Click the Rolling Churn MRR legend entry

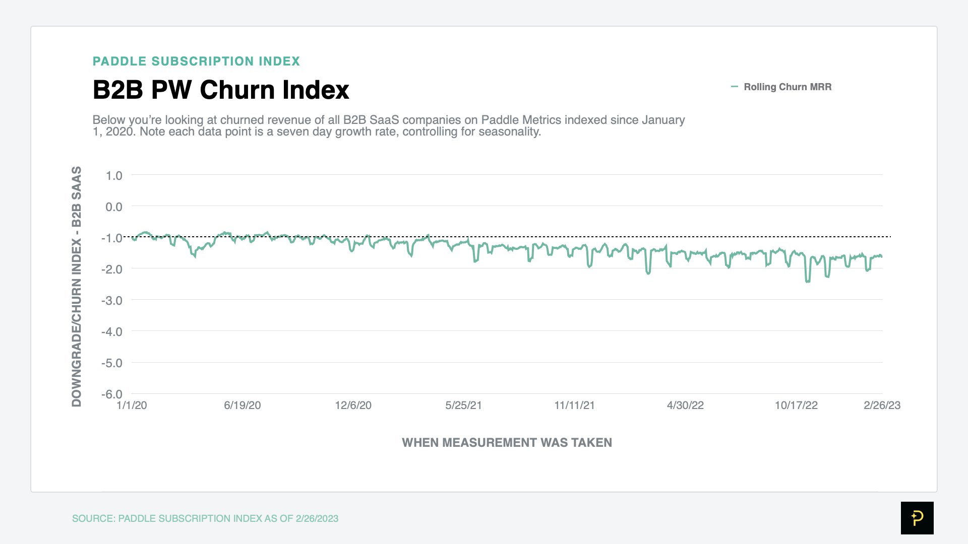point(781,87)
